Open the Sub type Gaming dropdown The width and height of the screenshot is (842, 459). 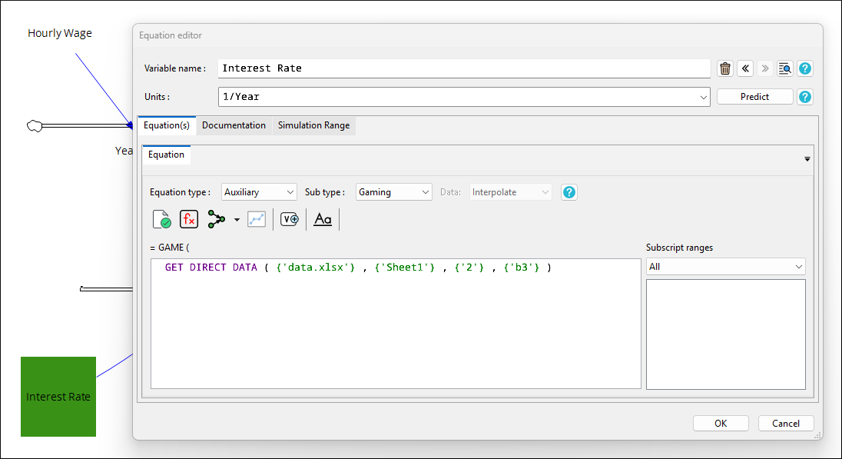point(393,191)
